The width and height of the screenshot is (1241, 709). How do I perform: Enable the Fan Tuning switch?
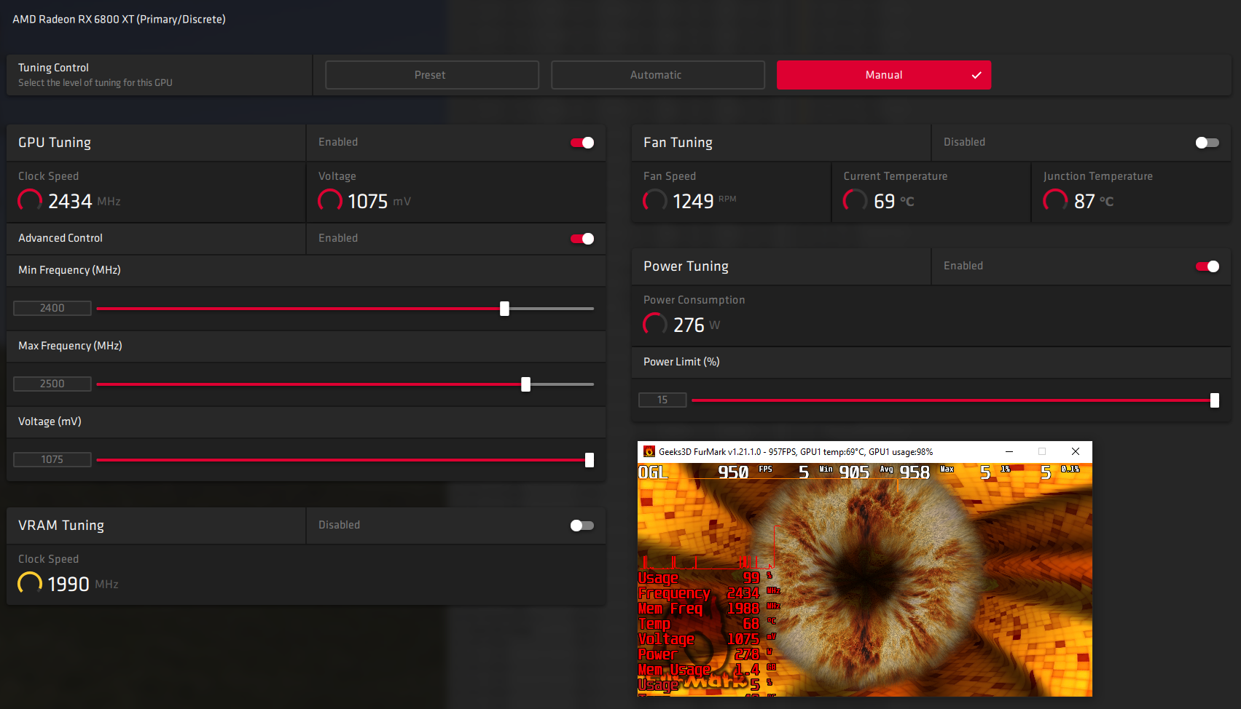[1207, 143]
